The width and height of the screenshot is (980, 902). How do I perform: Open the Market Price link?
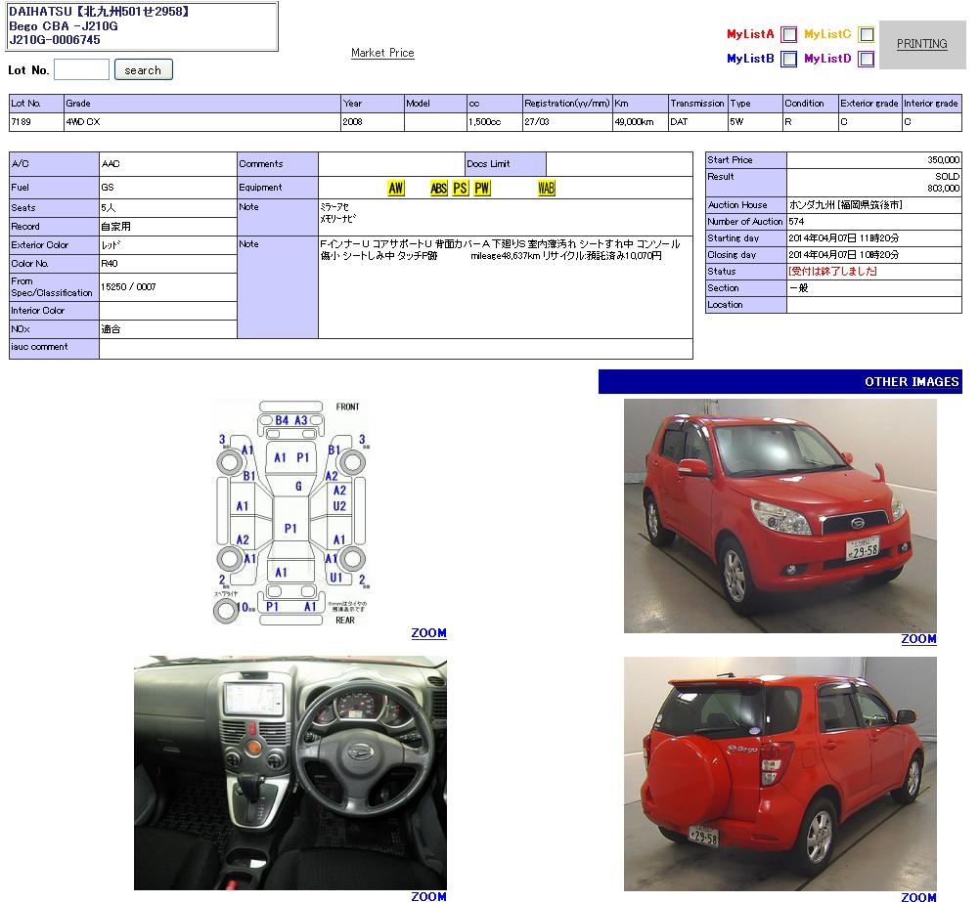pyautogui.click(x=382, y=53)
